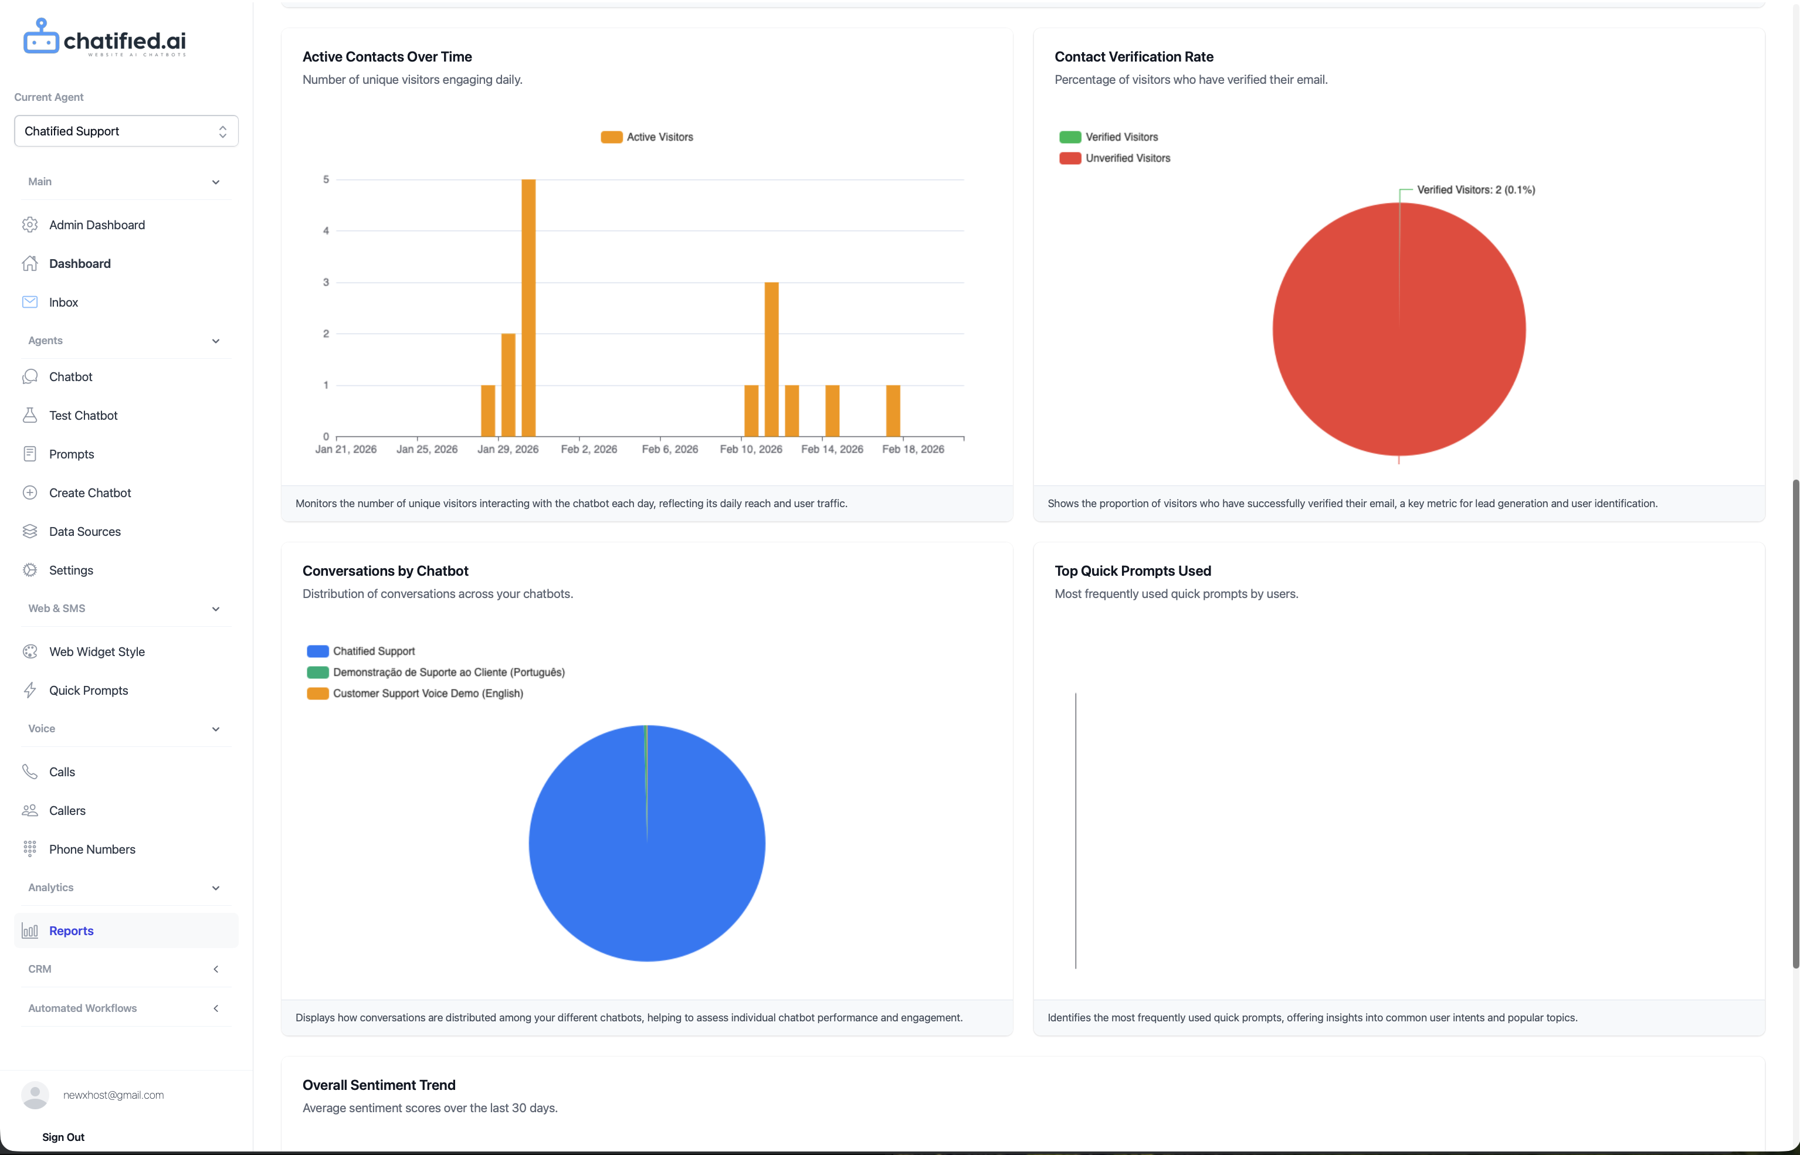
Task: Open Inbox via envelope icon
Action: [x=30, y=303]
